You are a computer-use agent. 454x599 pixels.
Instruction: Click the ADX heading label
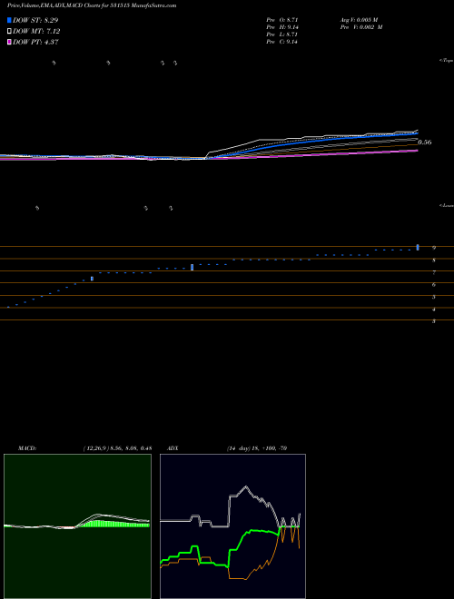coord(173,448)
